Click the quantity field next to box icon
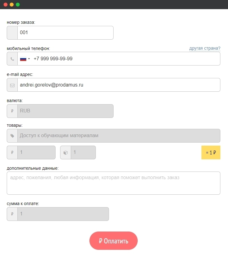 [x=83, y=153]
